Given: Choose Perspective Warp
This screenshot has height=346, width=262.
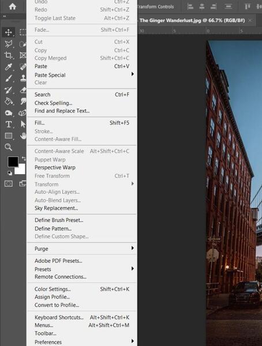Looking at the screenshot, I should coord(82,167).
